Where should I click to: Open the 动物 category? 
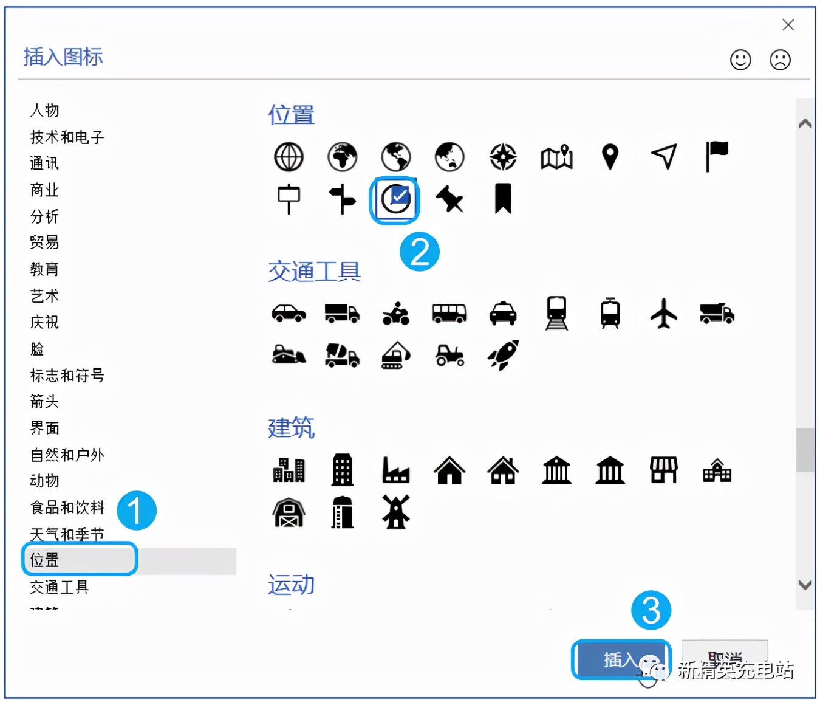click(43, 481)
